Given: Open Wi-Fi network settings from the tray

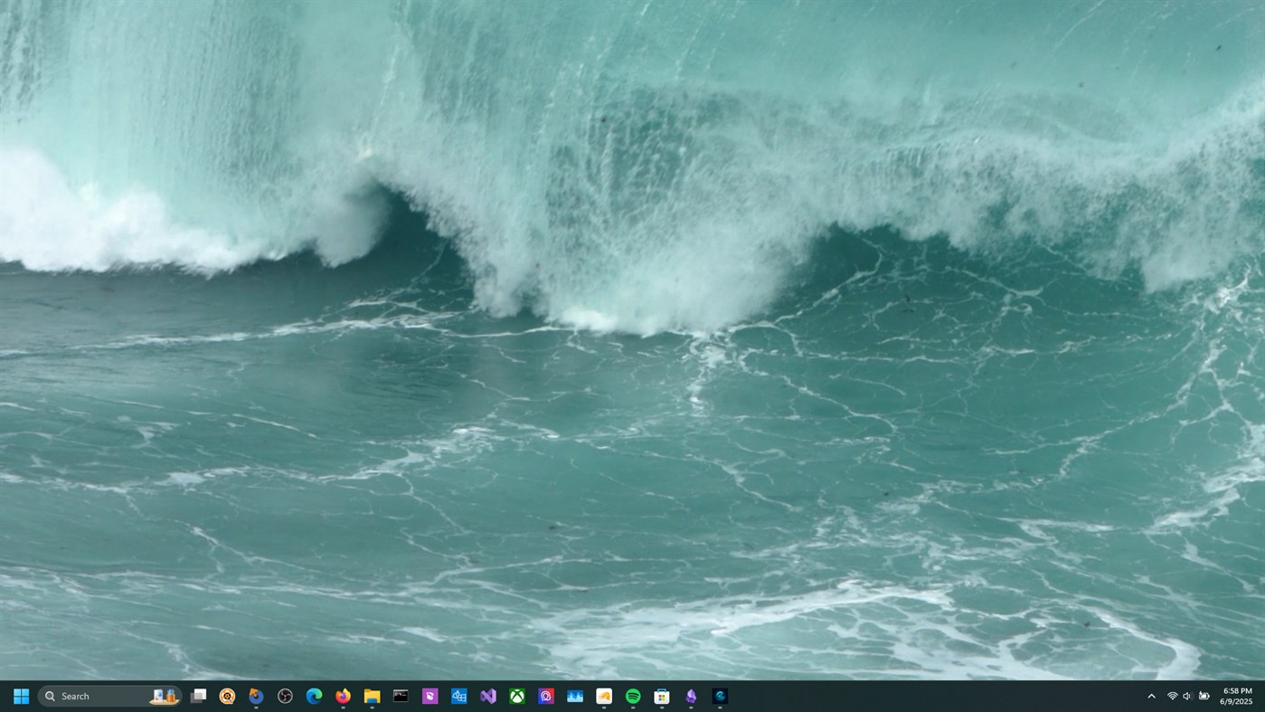Looking at the screenshot, I should [1172, 696].
